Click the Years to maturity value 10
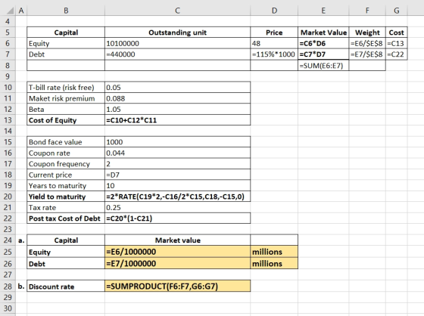Image resolution: width=424 pixels, height=316 pixels. (177, 185)
